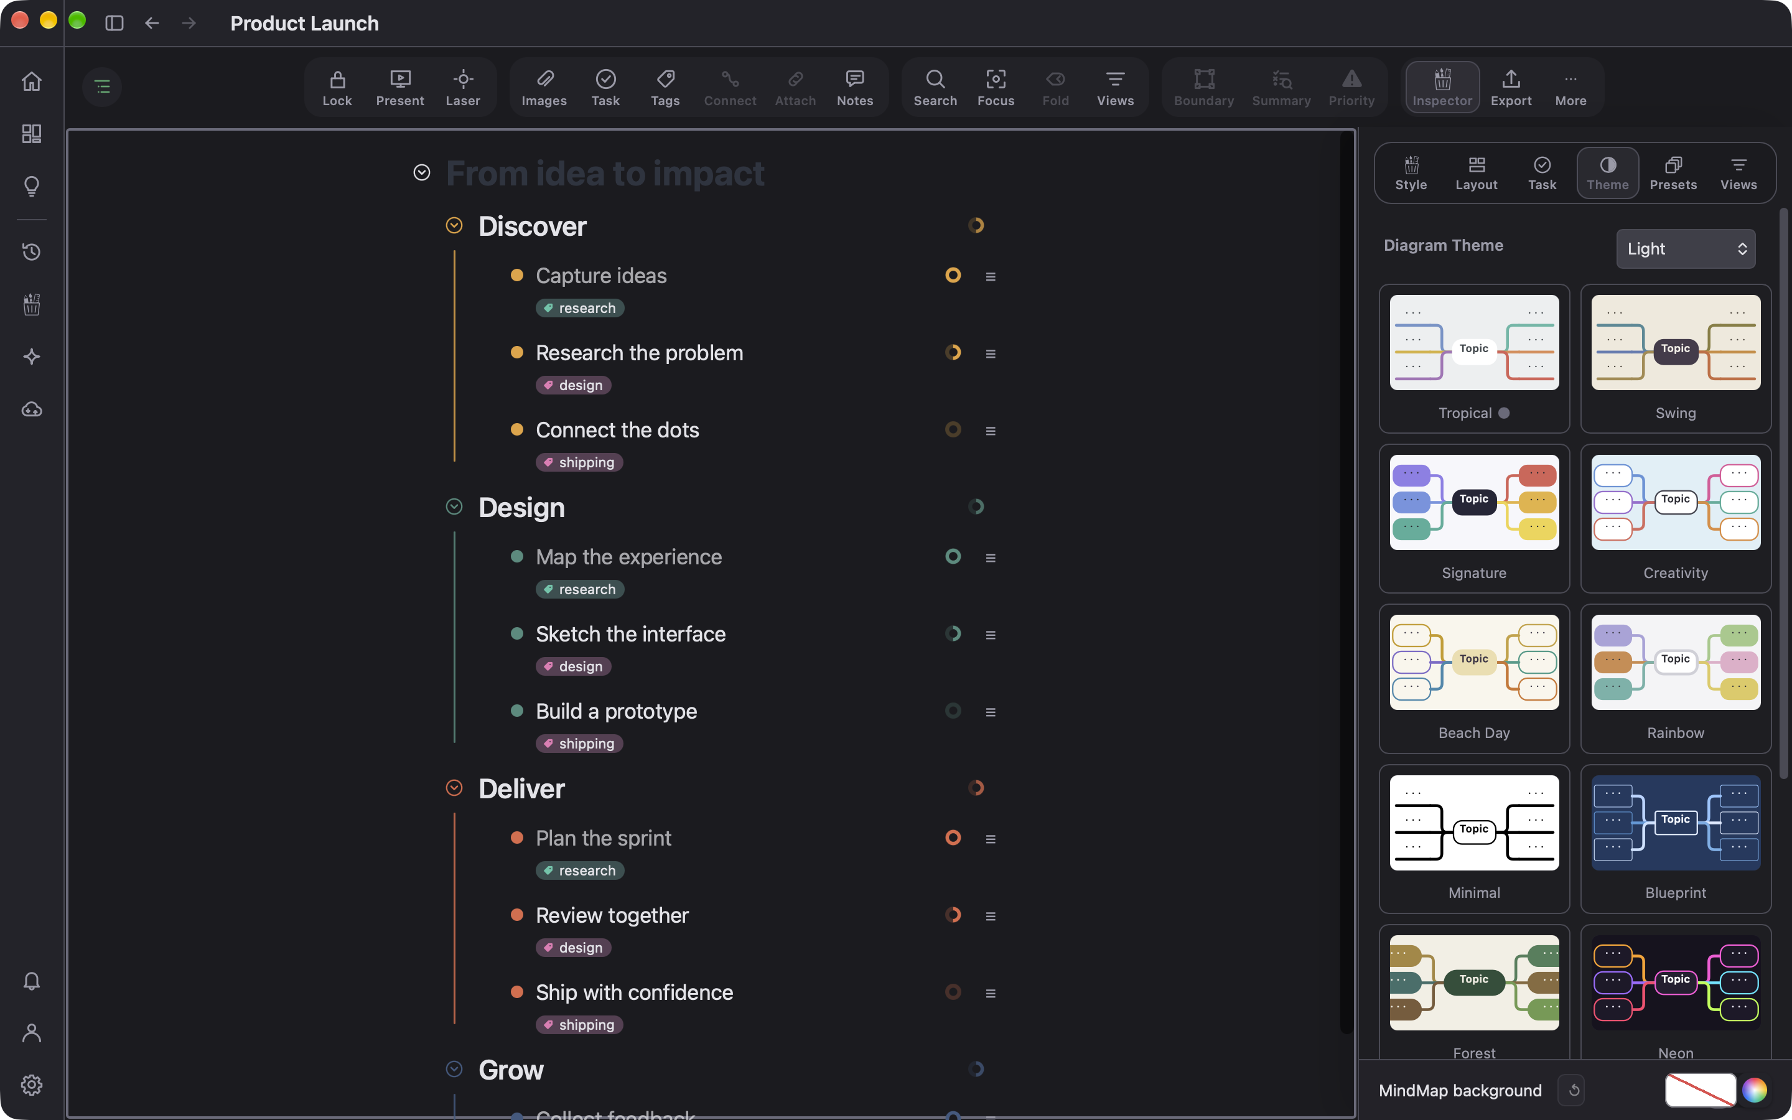Open the Notes toolbar icon
This screenshot has height=1120, width=1792.
(854, 87)
